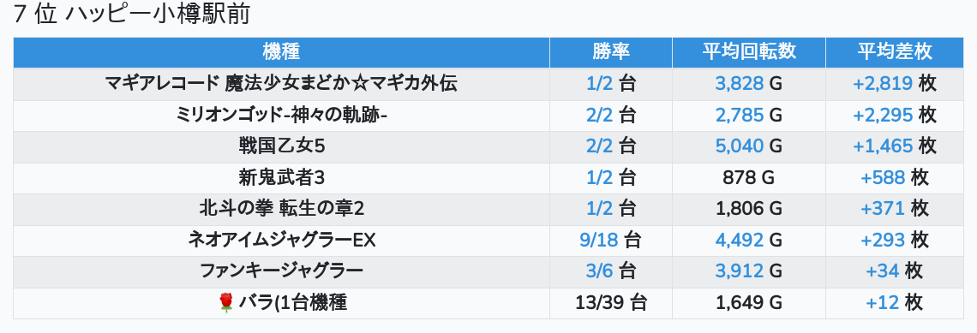The width and height of the screenshot is (977, 333).
Task: Click the 5,040 G link for 戦国乙女5
Action: [739, 146]
